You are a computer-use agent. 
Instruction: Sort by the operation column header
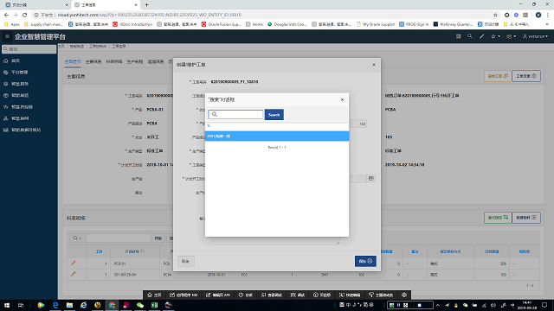(99, 251)
